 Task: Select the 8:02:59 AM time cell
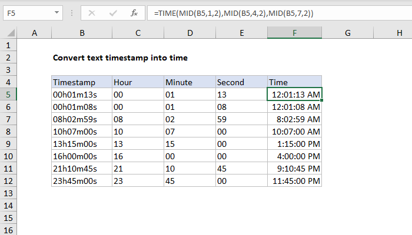pyautogui.click(x=294, y=119)
